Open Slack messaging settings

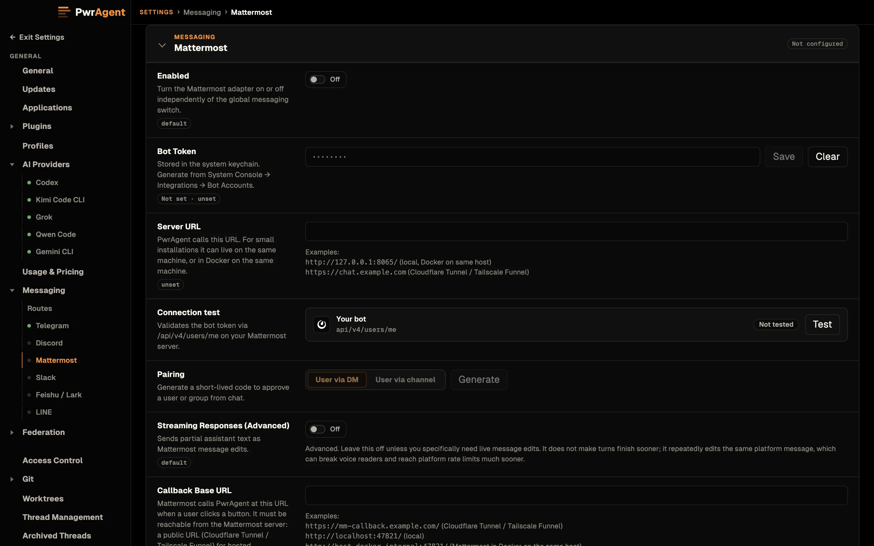[x=46, y=378]
